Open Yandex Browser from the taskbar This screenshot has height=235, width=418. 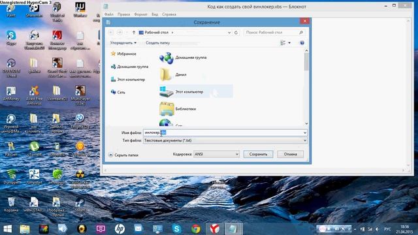(x=215, y=229)
